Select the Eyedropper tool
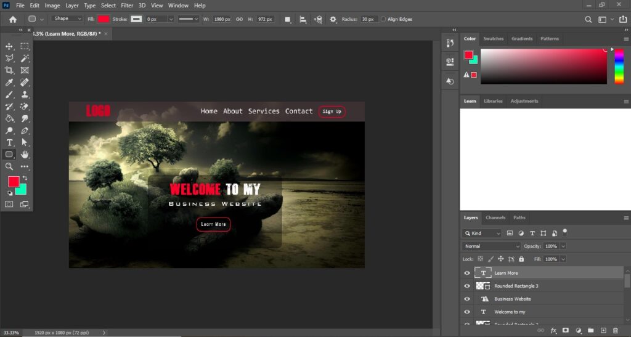The width and height of the screenshot is (631, 337). click(9, 83)
